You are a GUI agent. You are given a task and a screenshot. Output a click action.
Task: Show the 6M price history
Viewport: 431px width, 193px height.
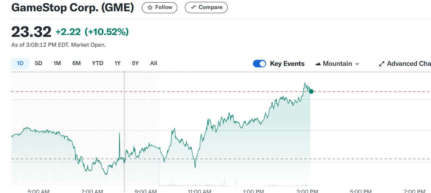[x=76, y=64]
